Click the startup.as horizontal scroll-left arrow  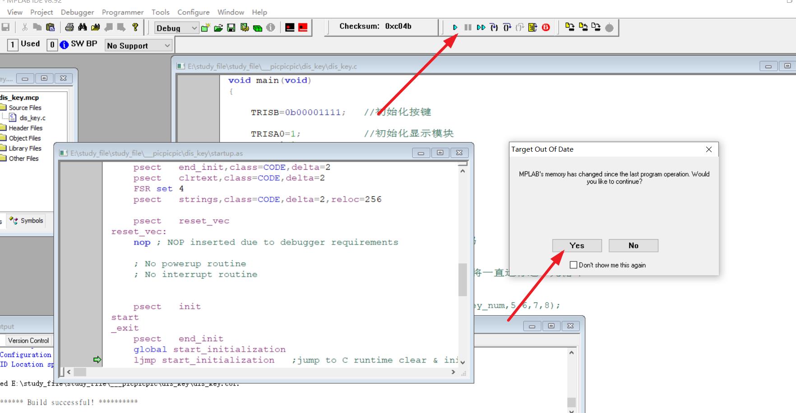[69, 372]
